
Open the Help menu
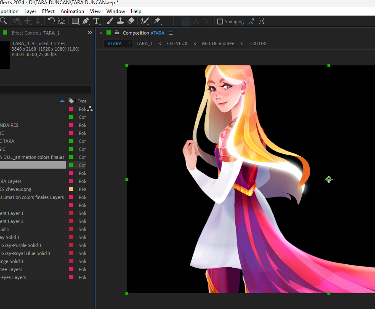point(136,11)
